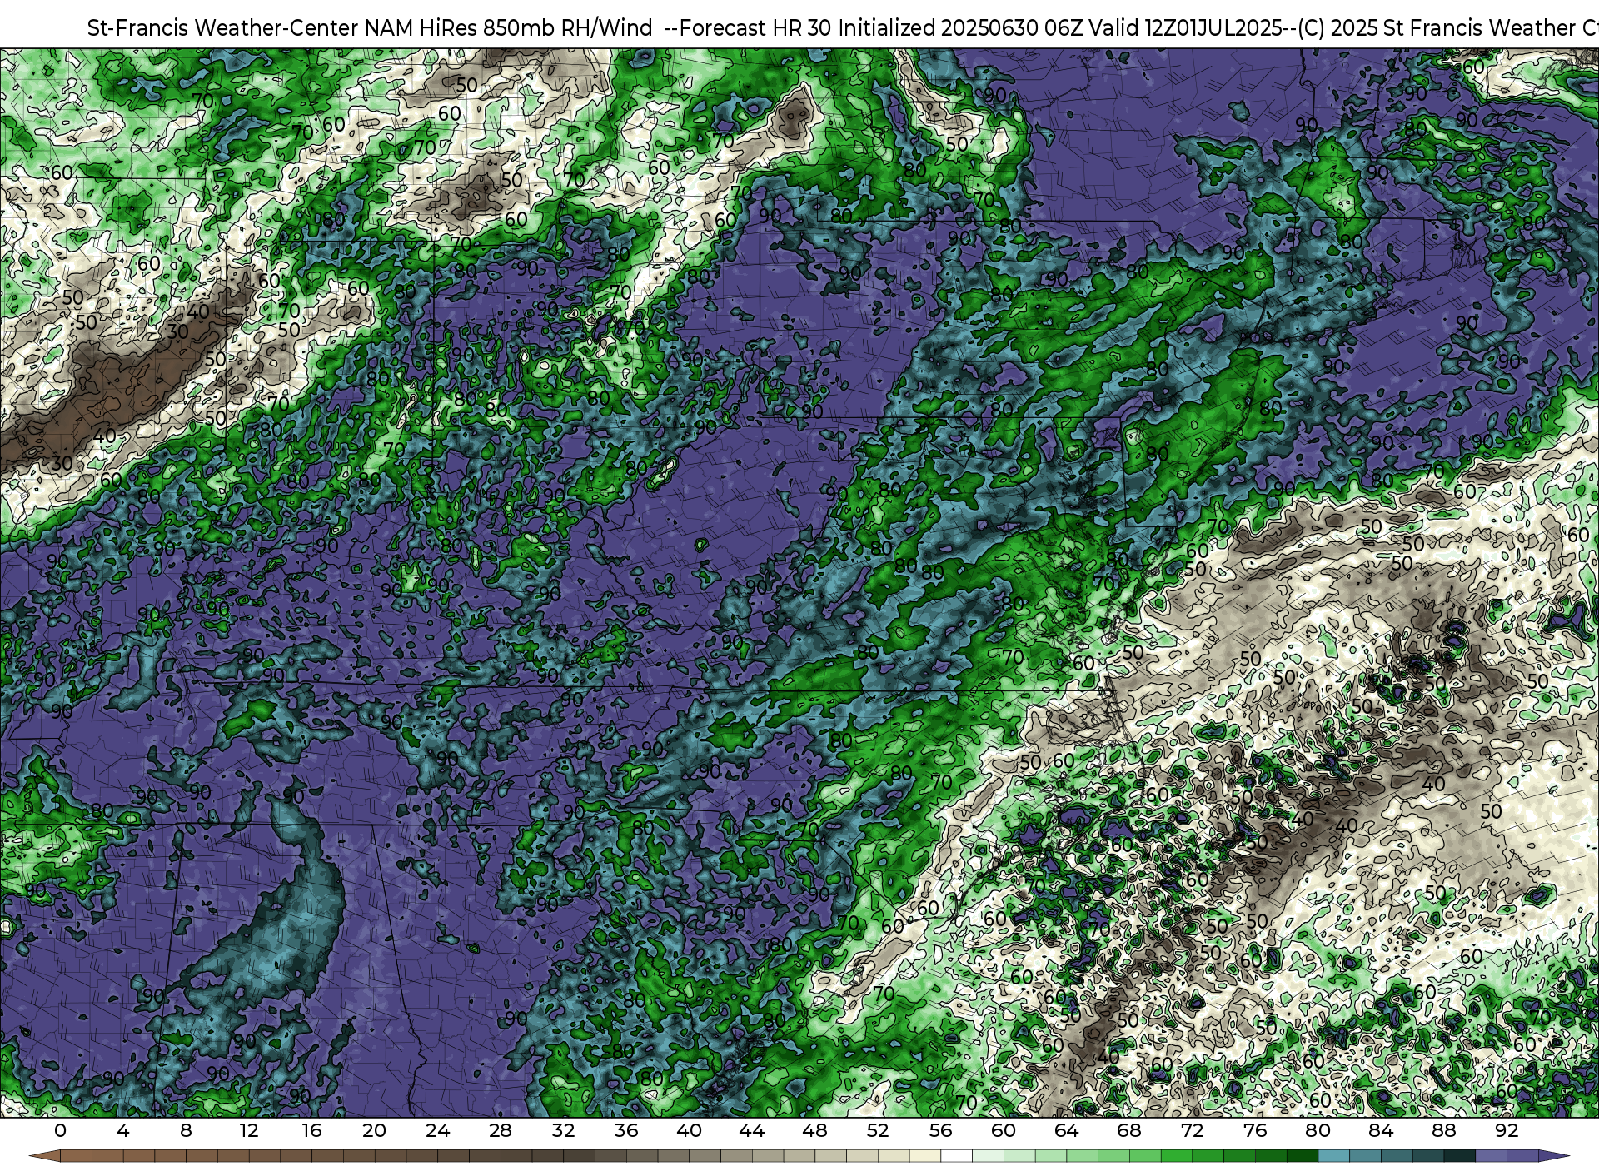Click the colorbar tick label "52"
Image resolution: width=1599 pixels, height=1166 pixels.
tap(878, 1131)
